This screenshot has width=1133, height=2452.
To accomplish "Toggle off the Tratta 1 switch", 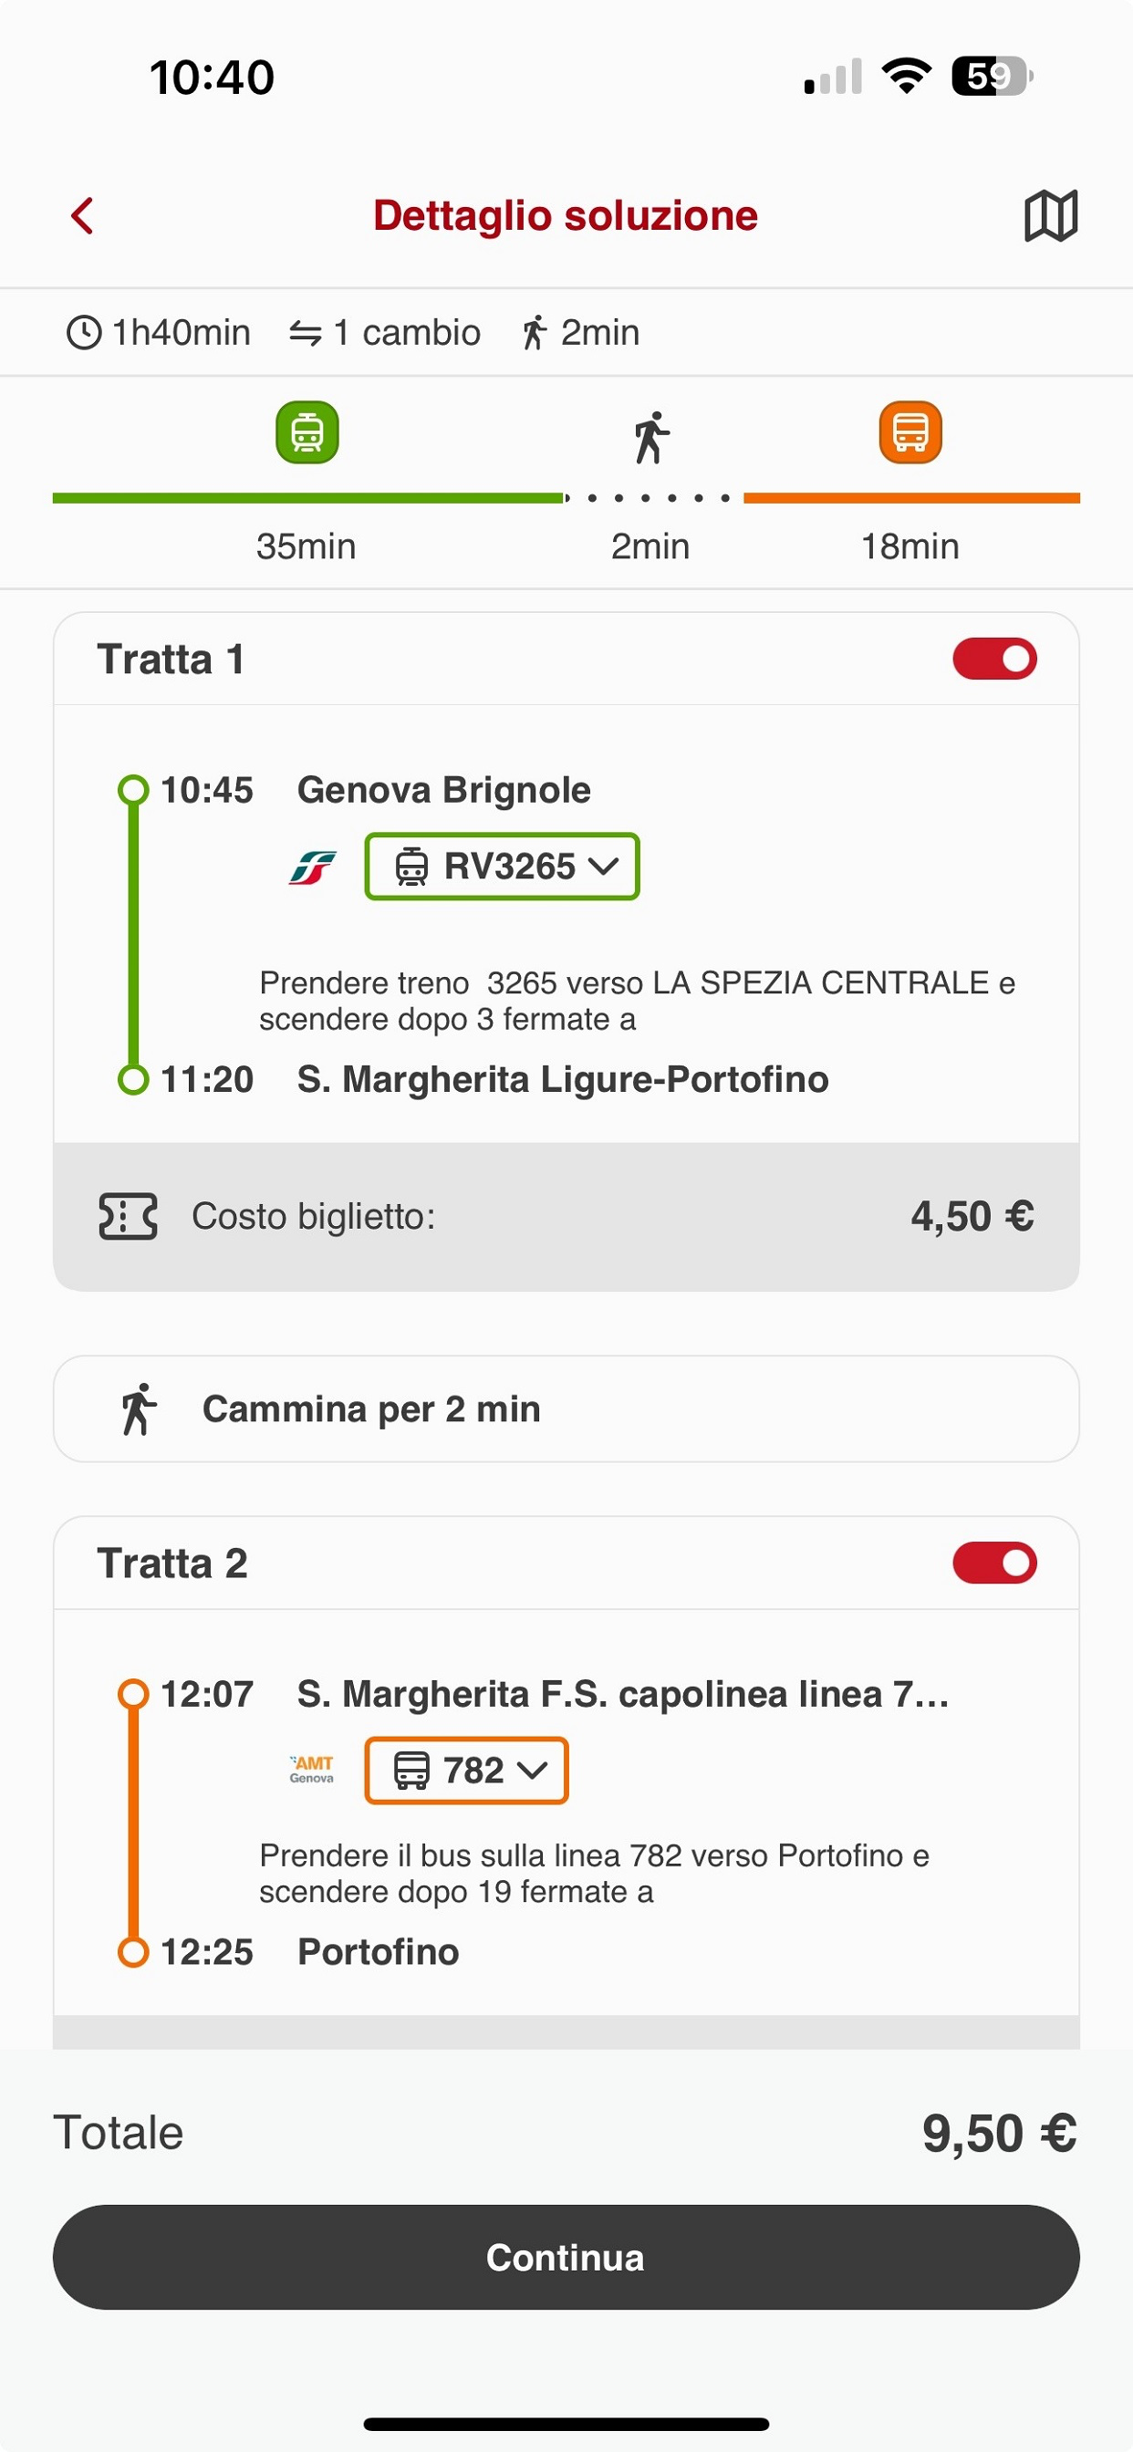I will coord(994,659).
